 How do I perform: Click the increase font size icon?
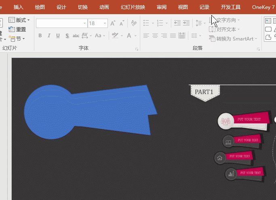(113, 23)
